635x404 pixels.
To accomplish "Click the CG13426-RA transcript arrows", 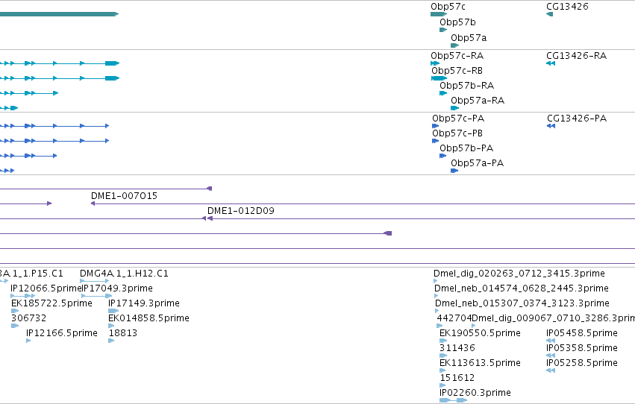I will click(551, 63).
